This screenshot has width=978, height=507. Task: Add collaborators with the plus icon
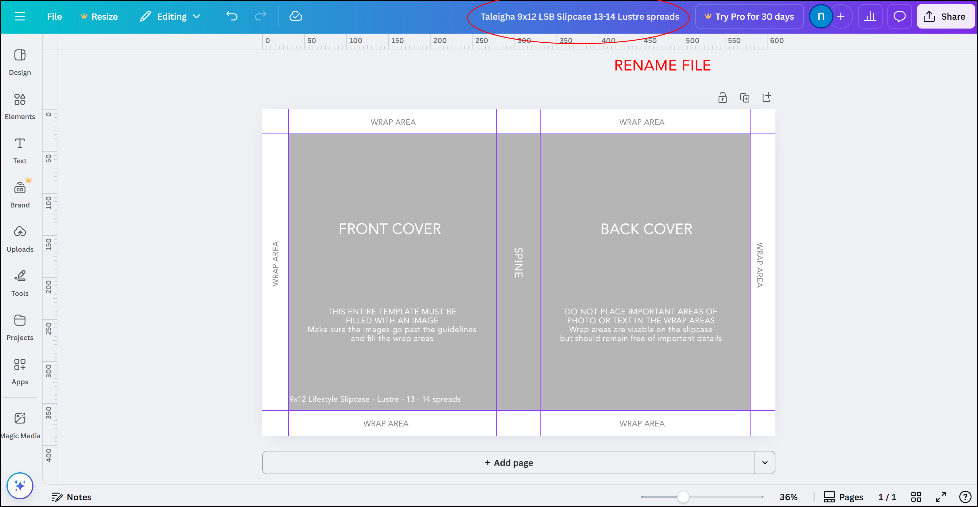tap(841, 16)
